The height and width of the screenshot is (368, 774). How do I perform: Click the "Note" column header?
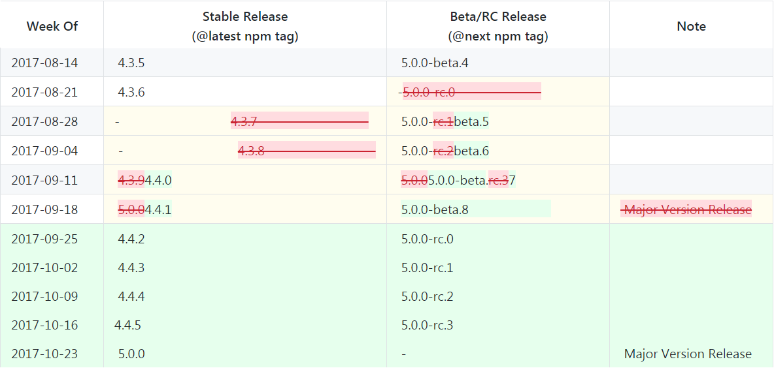[691, 26]
